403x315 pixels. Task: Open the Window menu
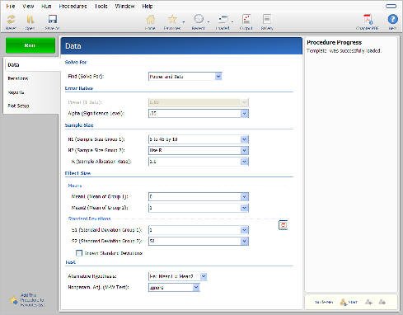(124, 6)
